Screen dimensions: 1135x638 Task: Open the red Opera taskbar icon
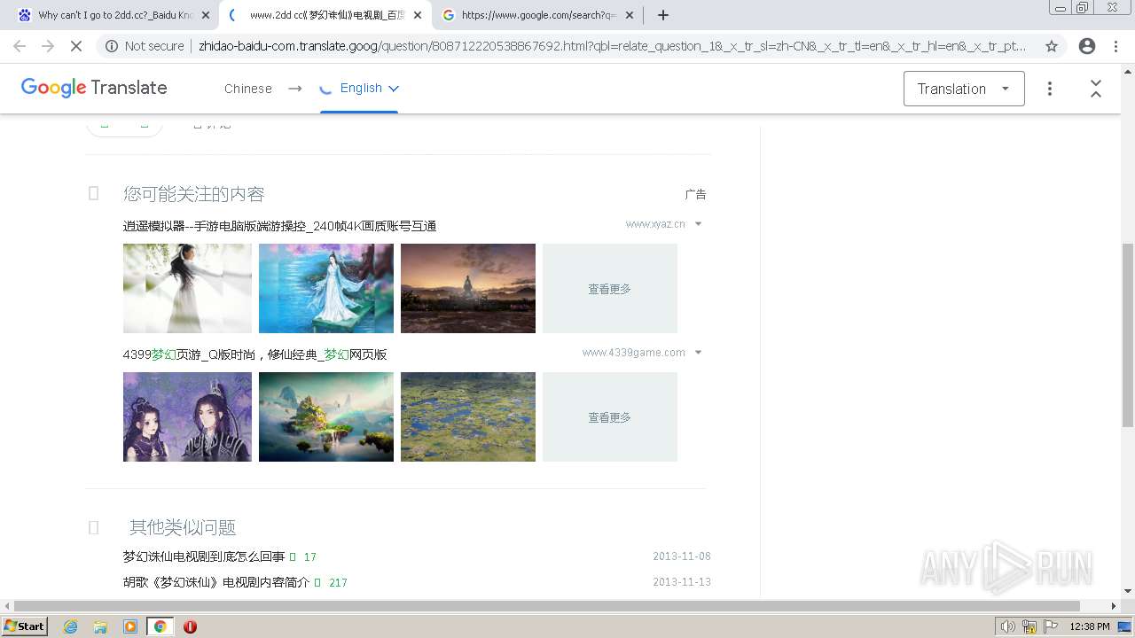click(190, 626)
